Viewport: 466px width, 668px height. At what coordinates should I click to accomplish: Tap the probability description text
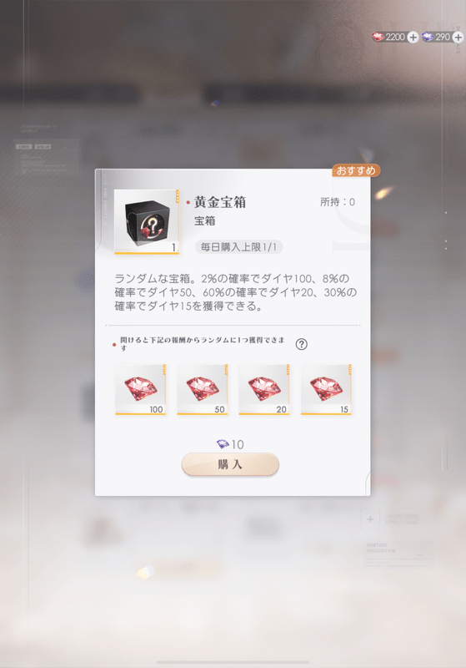[236, 292]
